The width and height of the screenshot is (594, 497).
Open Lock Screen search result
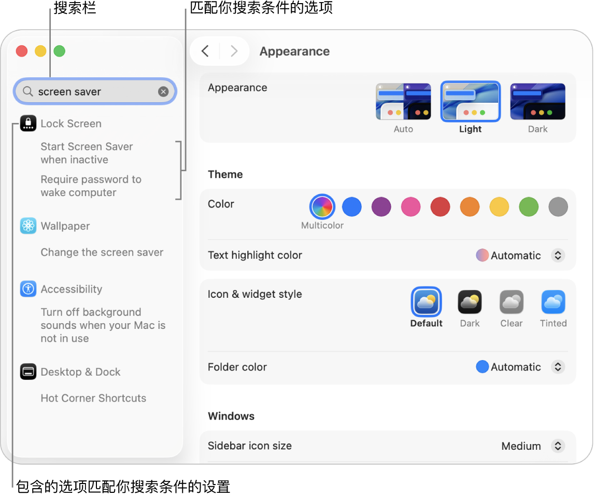click(71, 123)
